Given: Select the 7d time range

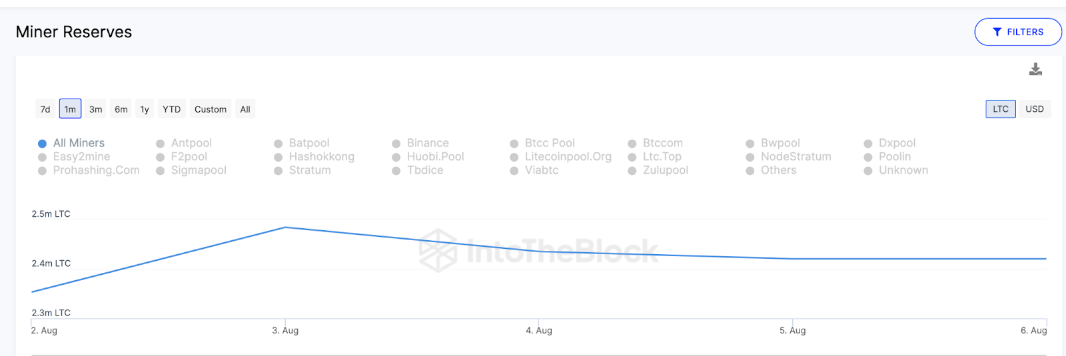Looking at the screenshot, I should [x=45, y=109].
